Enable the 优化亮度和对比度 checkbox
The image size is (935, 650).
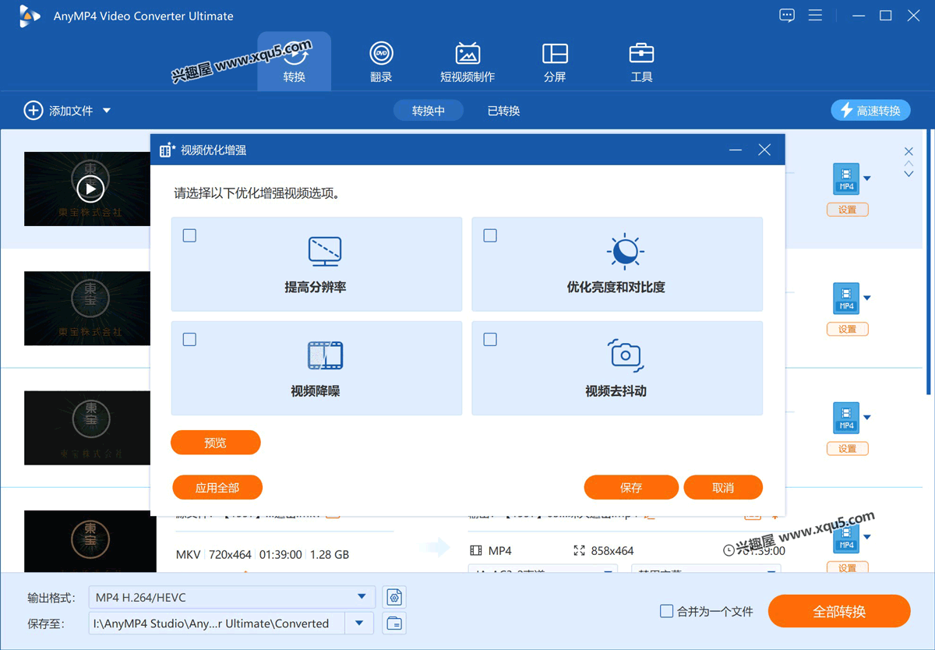click(x=490, y=235)
